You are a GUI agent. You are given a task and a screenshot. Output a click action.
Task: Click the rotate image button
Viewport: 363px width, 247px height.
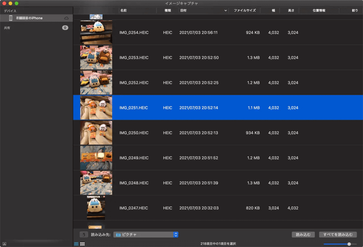click(x=83, y=235)
